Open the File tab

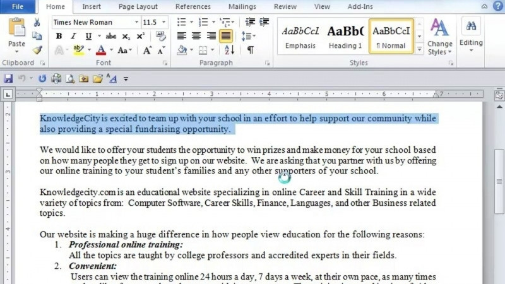pos(18,6)
